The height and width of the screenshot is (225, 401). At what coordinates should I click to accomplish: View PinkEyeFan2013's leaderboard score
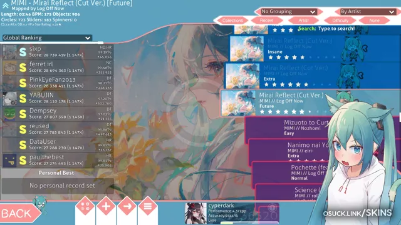tap(58, 83)
